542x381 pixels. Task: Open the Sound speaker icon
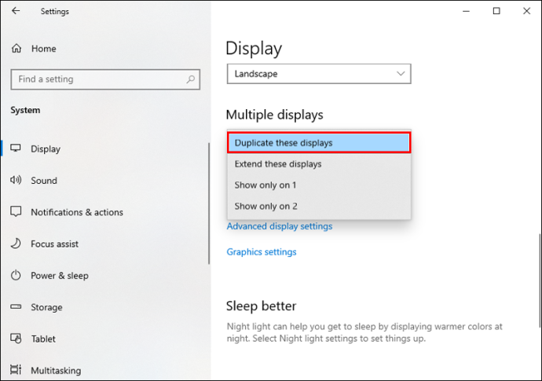(16, 180)
